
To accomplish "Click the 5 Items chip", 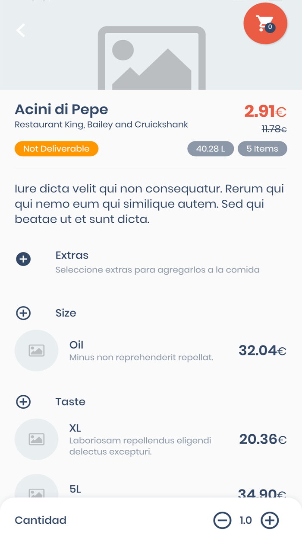I will click(262, 148).
